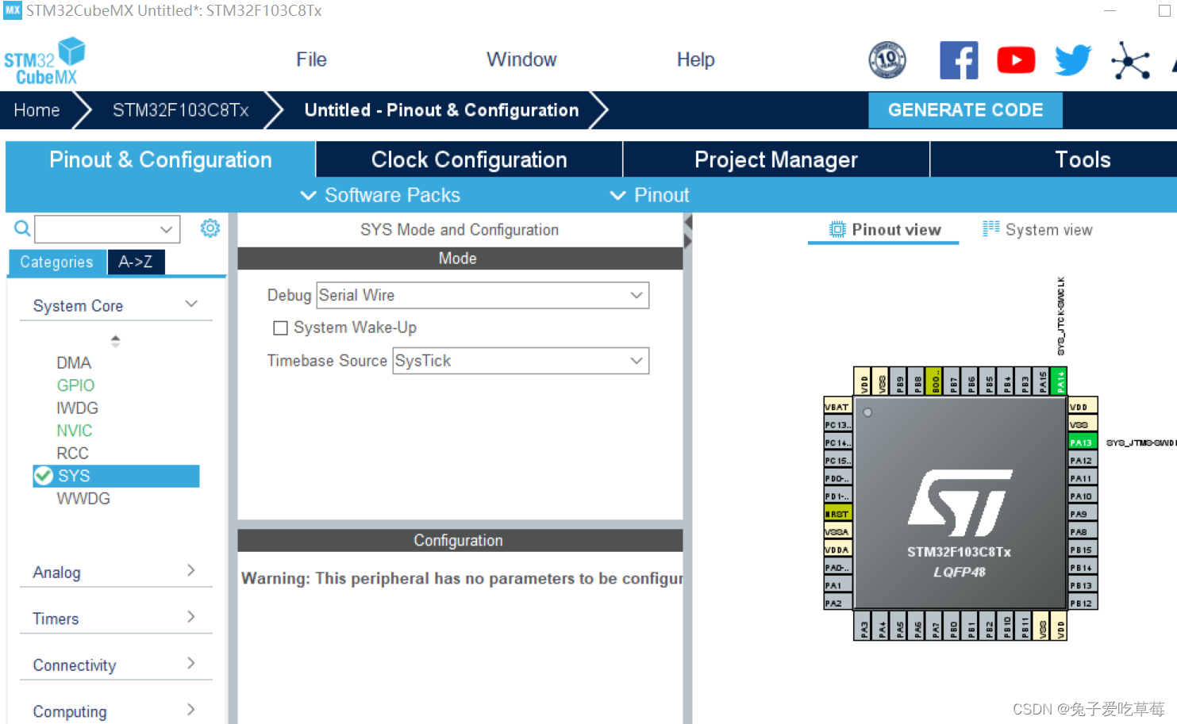Select GPIO in the System Core list

pos(75,385)
